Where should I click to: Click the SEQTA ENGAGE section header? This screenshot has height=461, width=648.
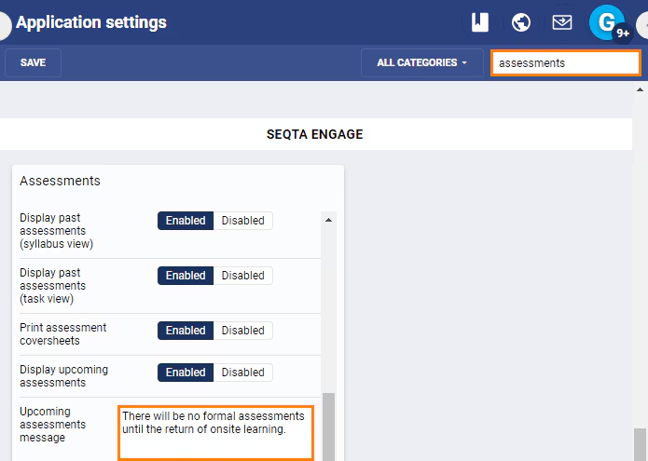point(314,134)
